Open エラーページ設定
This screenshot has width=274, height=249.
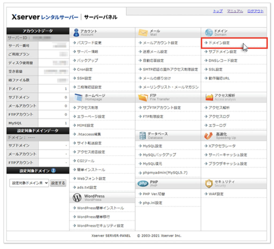click(91, 117)
